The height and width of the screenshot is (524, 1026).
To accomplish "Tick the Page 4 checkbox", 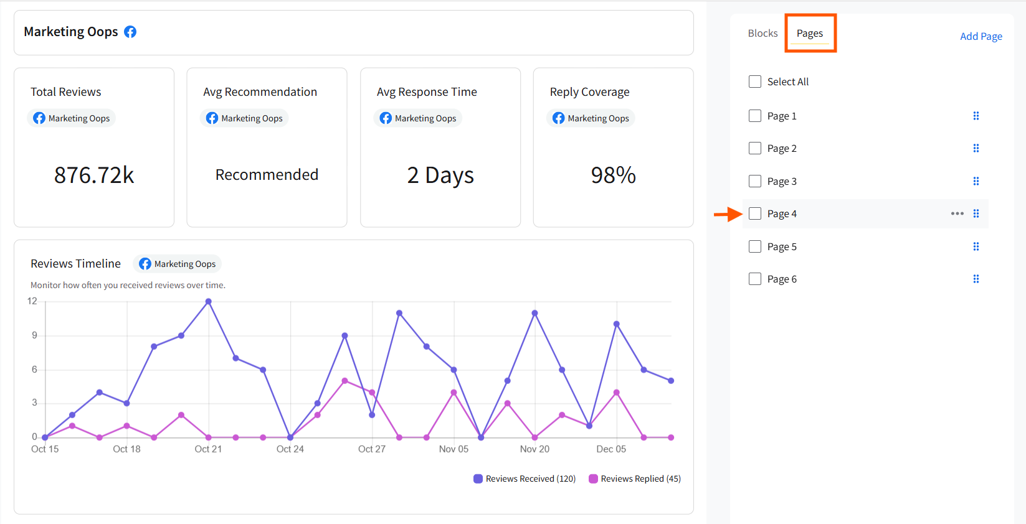I will coord(755,213).
